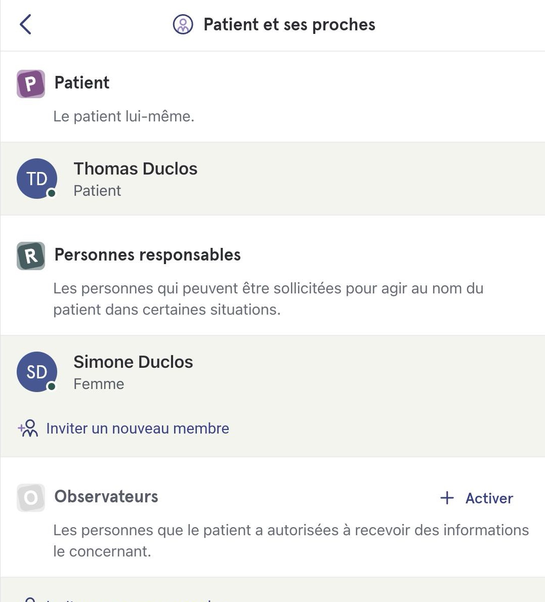Open the TD avatar of Thomas Duclos
545x602 pixels.
[37, 179]
